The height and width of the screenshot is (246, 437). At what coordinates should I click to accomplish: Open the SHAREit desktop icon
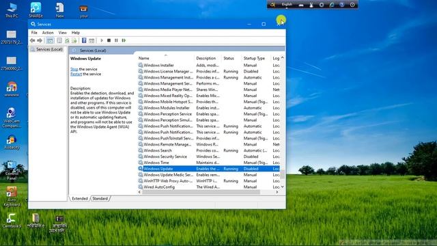(36, 10)
